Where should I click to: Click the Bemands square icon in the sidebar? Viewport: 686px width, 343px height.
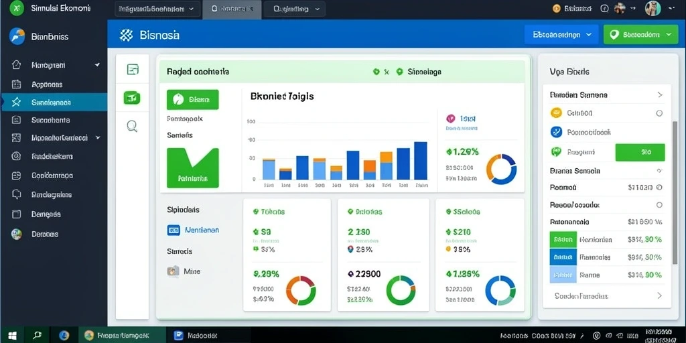tap(16, 214)
